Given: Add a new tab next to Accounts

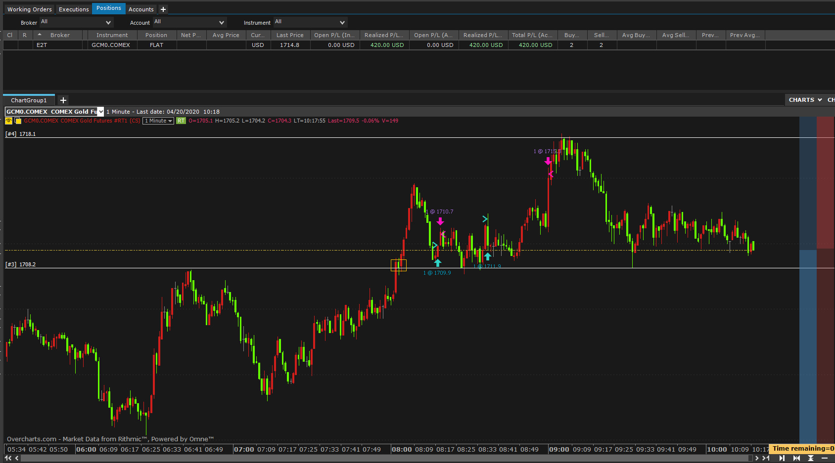Looking at the screenshot, I should (x=163, y=9).
